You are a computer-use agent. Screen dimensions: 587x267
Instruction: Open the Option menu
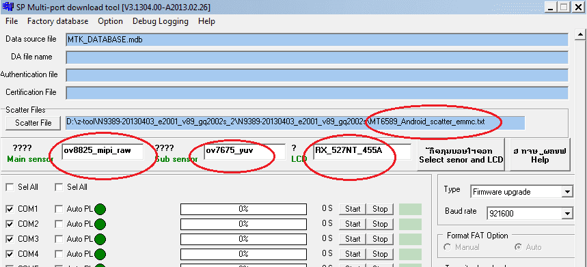pyautogui.click(x=110, y=21)
